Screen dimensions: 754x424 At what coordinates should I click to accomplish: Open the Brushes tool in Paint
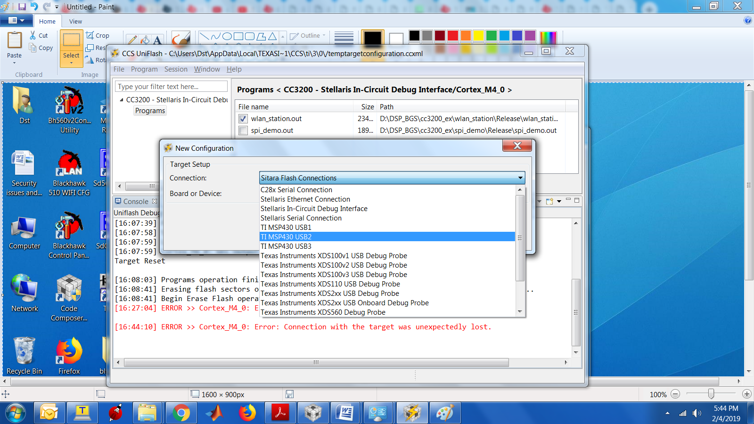[x=180, y=39]
